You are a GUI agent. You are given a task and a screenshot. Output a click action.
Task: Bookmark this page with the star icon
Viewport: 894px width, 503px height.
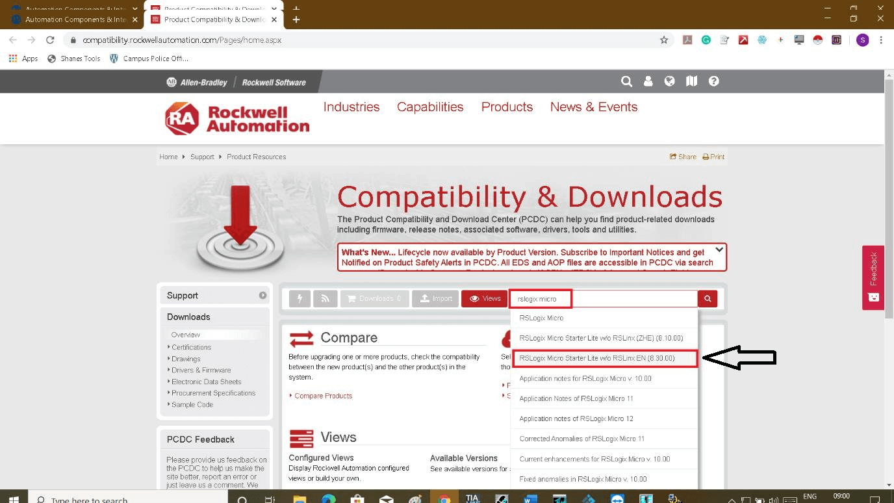664,40
